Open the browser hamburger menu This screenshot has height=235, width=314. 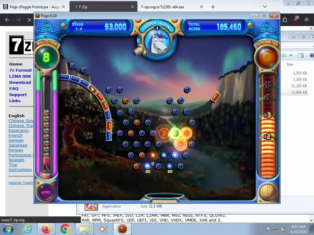point(307,20)
